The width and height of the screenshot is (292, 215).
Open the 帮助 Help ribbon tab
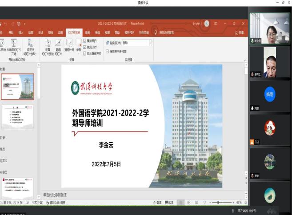tap(117, 32)
